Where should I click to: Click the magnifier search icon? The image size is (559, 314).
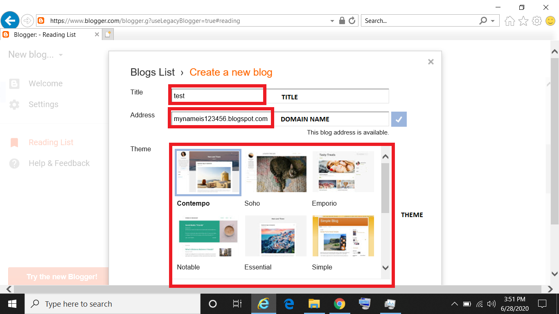(x=483, y=20)
